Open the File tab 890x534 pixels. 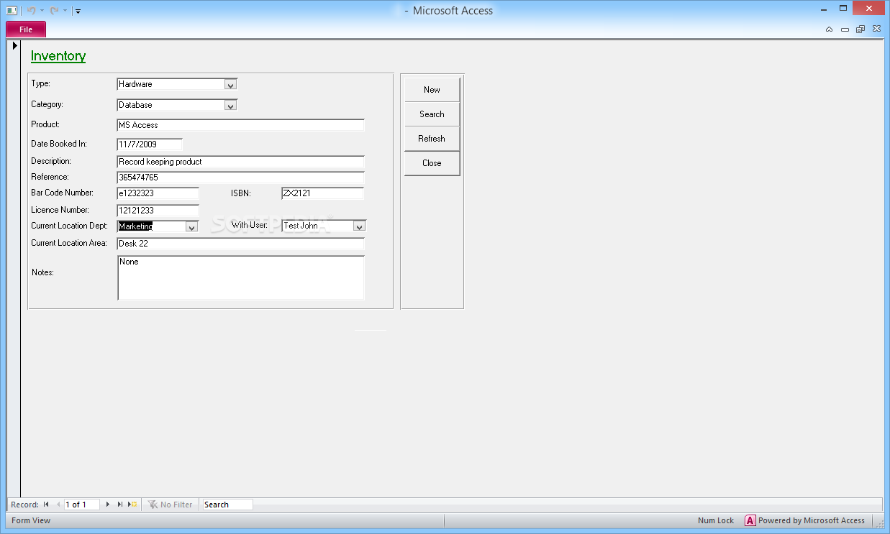click(x=26, y=29)
